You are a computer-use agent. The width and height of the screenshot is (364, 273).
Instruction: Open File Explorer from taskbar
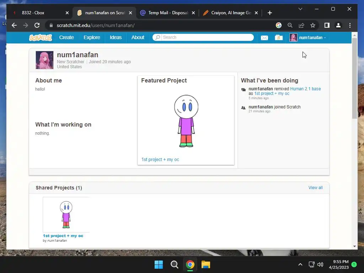206,264
